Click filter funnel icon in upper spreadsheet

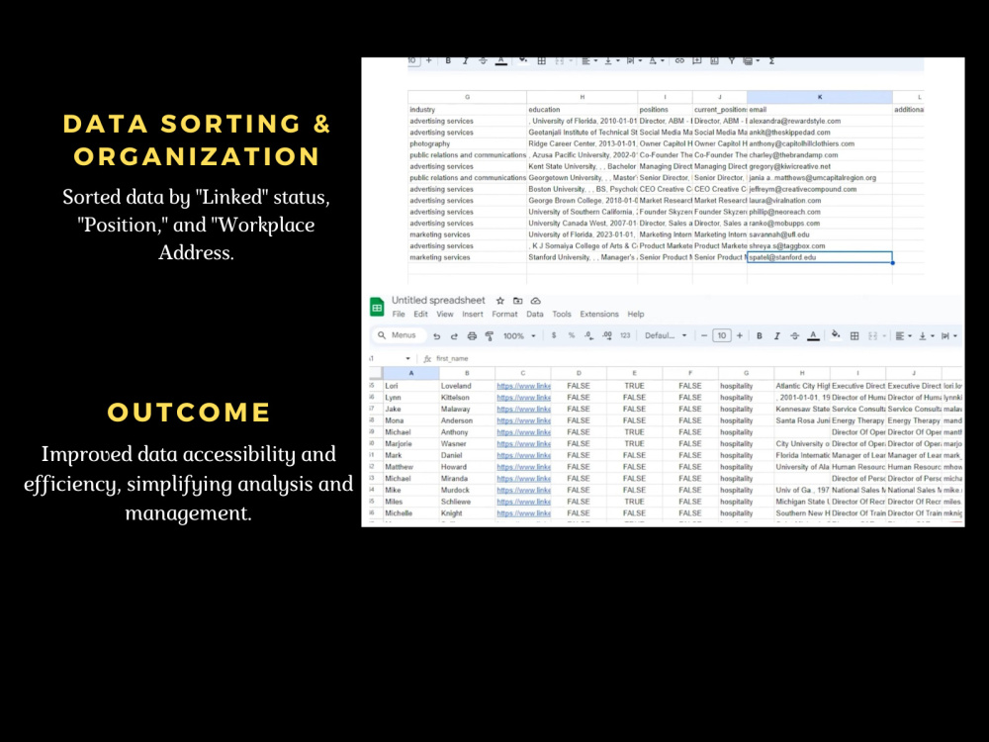point(732,61)
